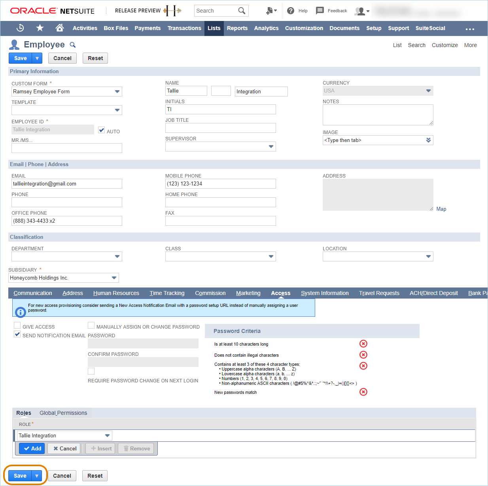Click the red X beside '3 of these 4 character types'

tap(363, 366)
